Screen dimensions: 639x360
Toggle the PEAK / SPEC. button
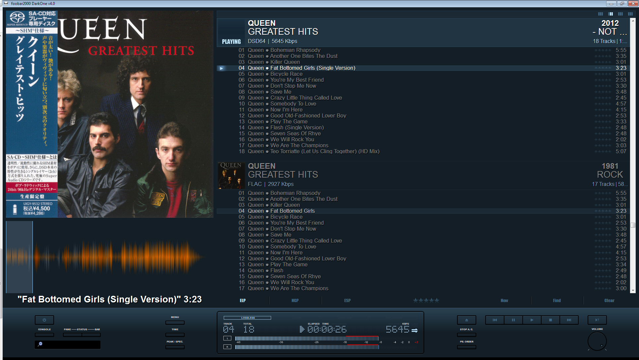tap(175, 347)
